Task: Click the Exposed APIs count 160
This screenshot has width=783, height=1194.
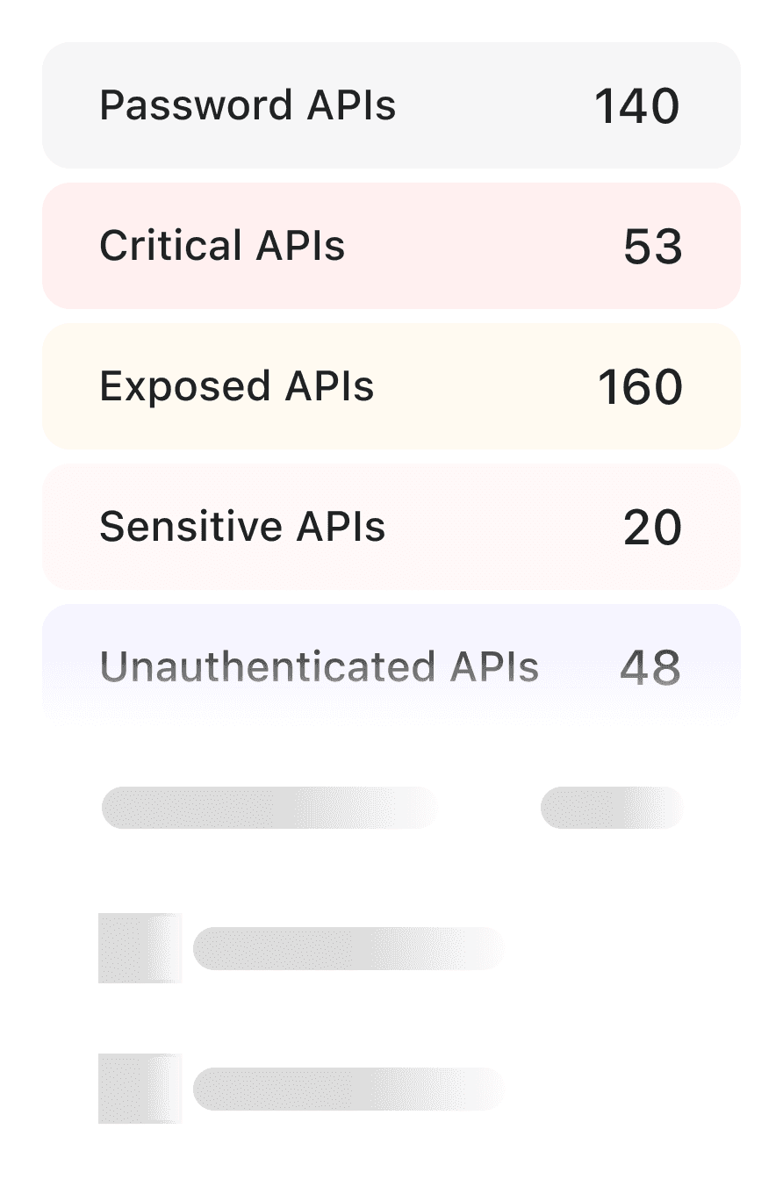Action: (641, 386)
